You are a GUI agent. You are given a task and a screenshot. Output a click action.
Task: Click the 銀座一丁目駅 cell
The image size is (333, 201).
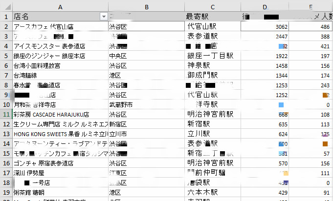tap(213, 56)
